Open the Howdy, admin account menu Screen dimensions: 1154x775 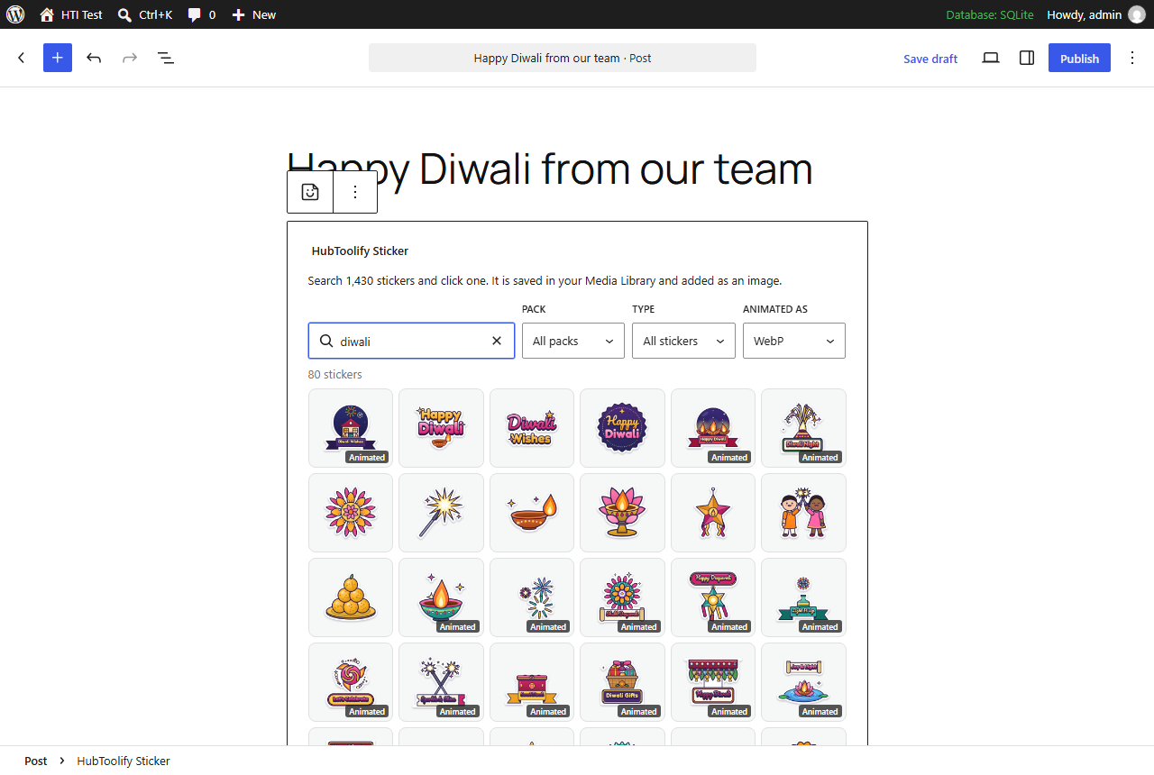pyautogui.click(x=1095, y=14)
